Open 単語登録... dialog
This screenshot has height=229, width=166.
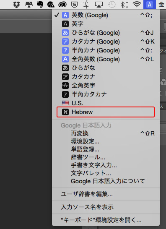coord(106,149)
